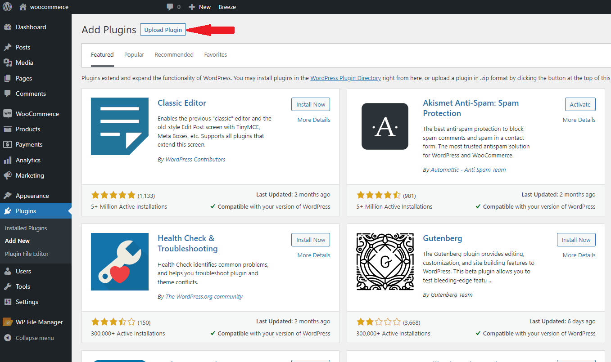
Task: Click the WooCommerce logo icon
Action: point(8,114)
